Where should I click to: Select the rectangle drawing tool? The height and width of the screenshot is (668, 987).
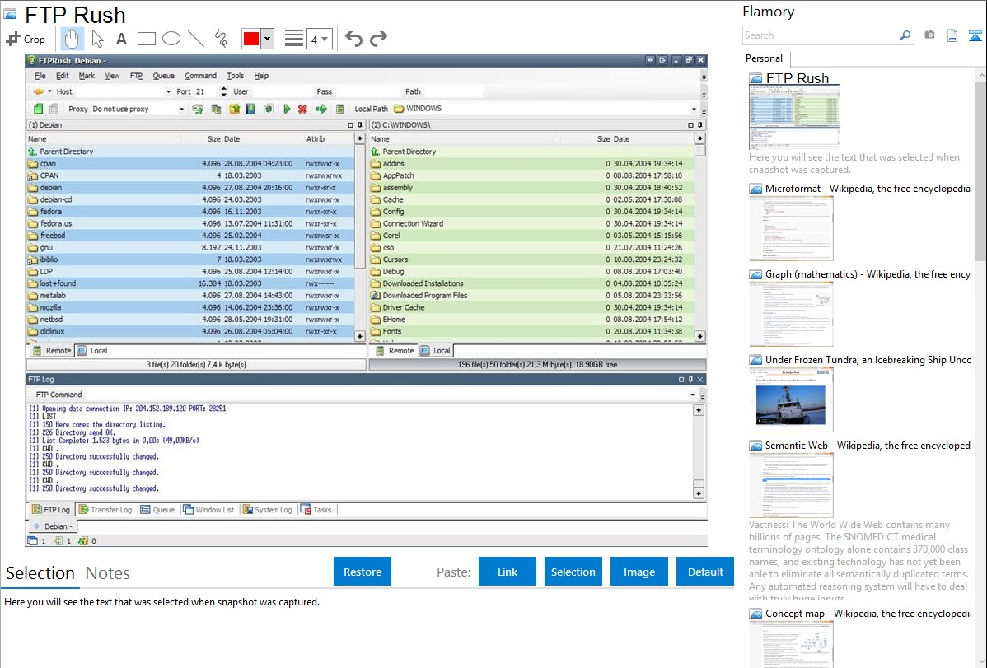point(146,39)
